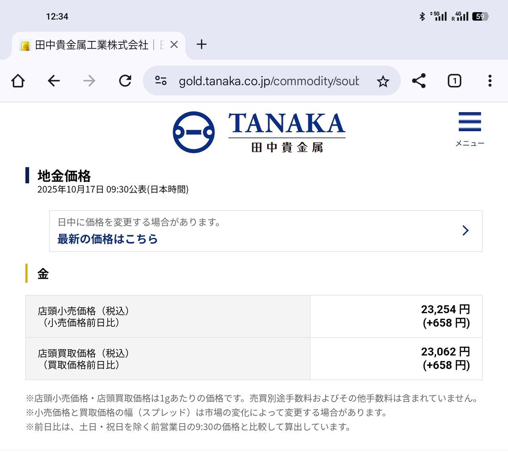Select the Chrome back navigation icon
The height and width of the screenshot is (474, 508).
(53, 81)
